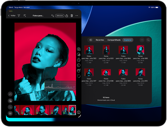Click the sort order icon
Viewport: 167px width, 127px height.
point(25,16)
